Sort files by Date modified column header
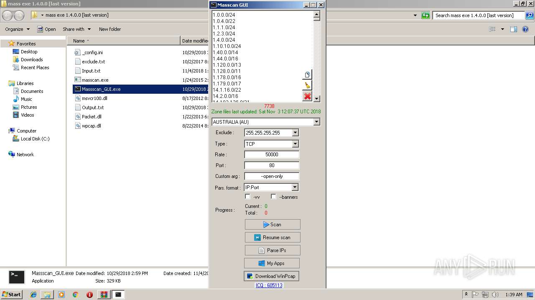This screenshot has width=535, height=300. pos(195,41)
